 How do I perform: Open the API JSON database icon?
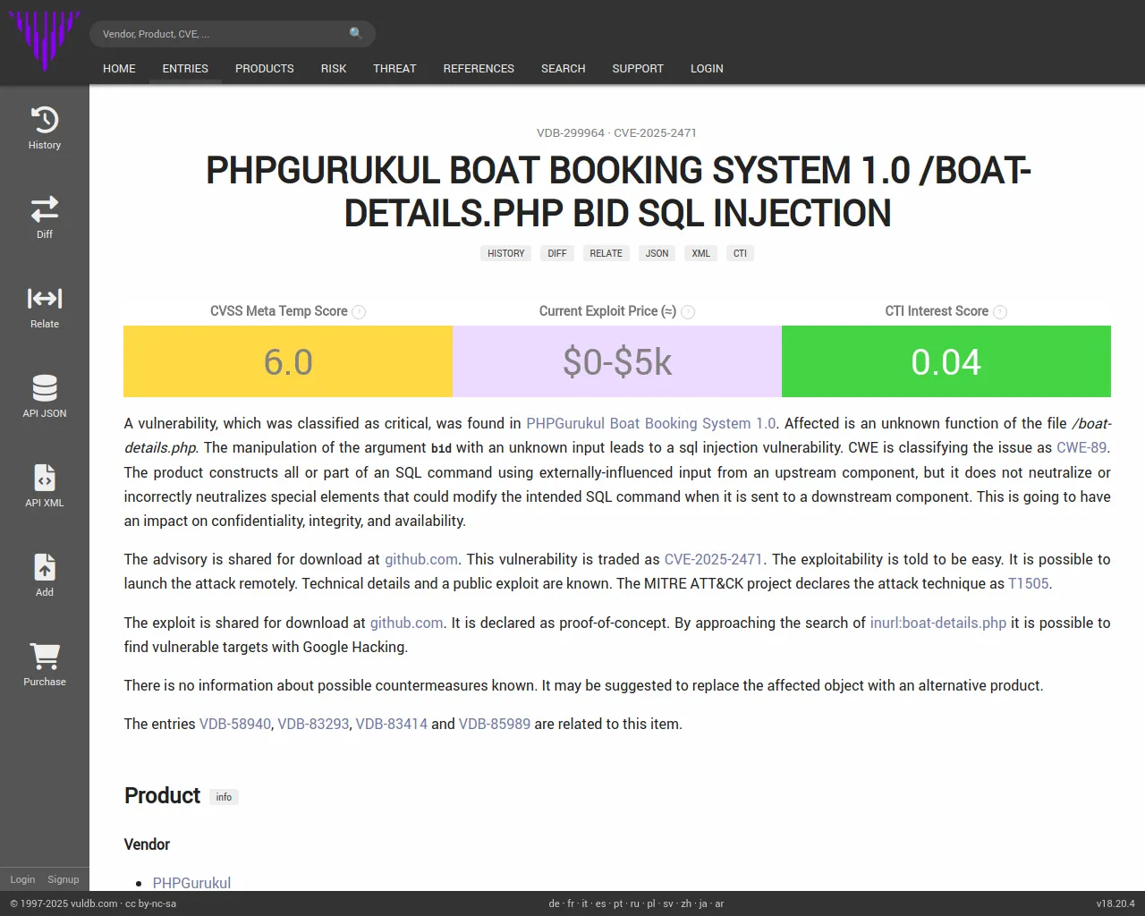pos(45,388)
